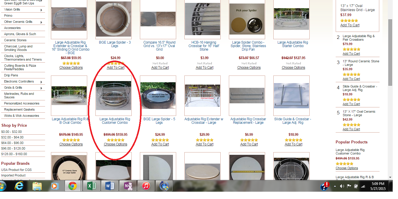Open File Explorer folder icon

point(37,186)
